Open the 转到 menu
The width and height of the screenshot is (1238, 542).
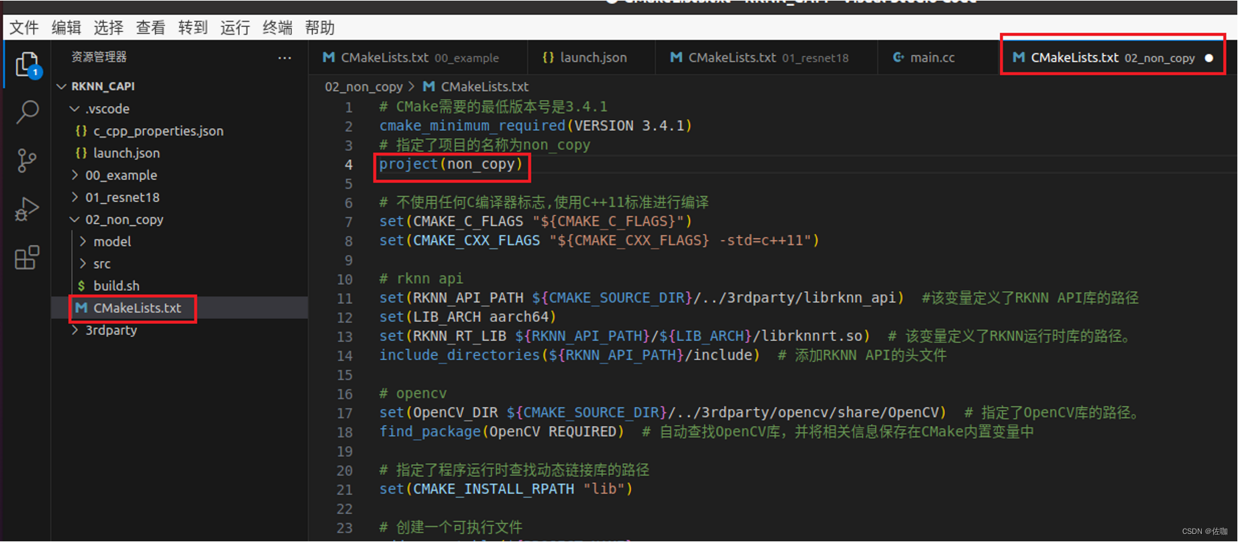[193, 28]
